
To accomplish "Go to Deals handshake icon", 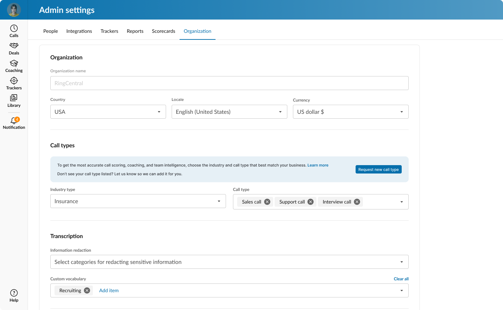I will pos(14,46).
